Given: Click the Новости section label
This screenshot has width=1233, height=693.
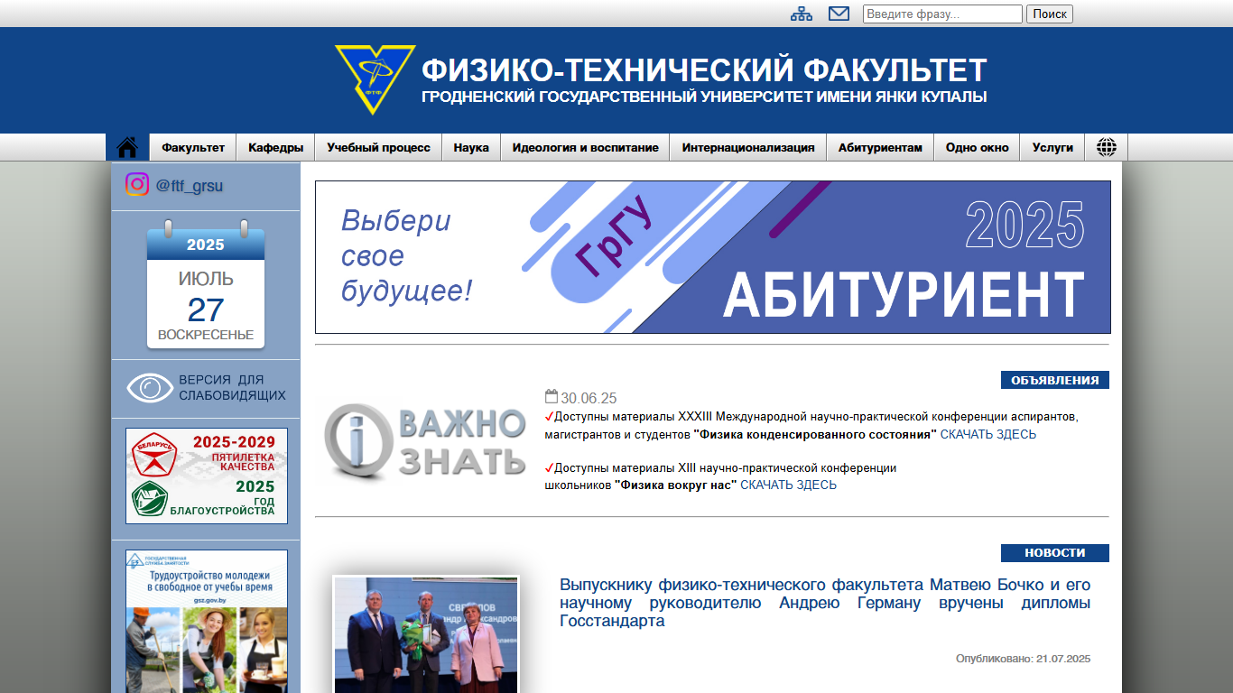Looking at the screenshot, I should pos(1055,553).
